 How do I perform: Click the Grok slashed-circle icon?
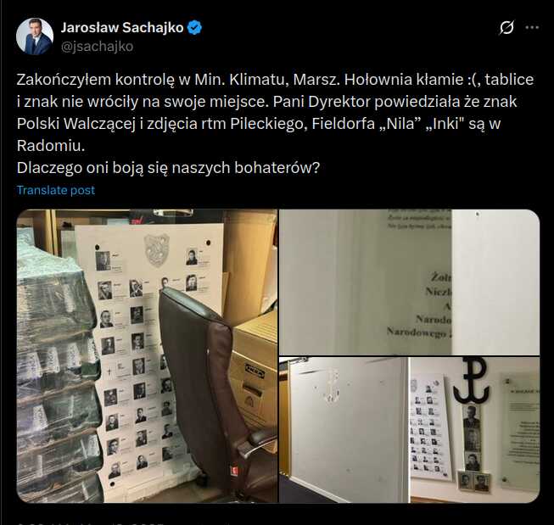click(506, 27)
